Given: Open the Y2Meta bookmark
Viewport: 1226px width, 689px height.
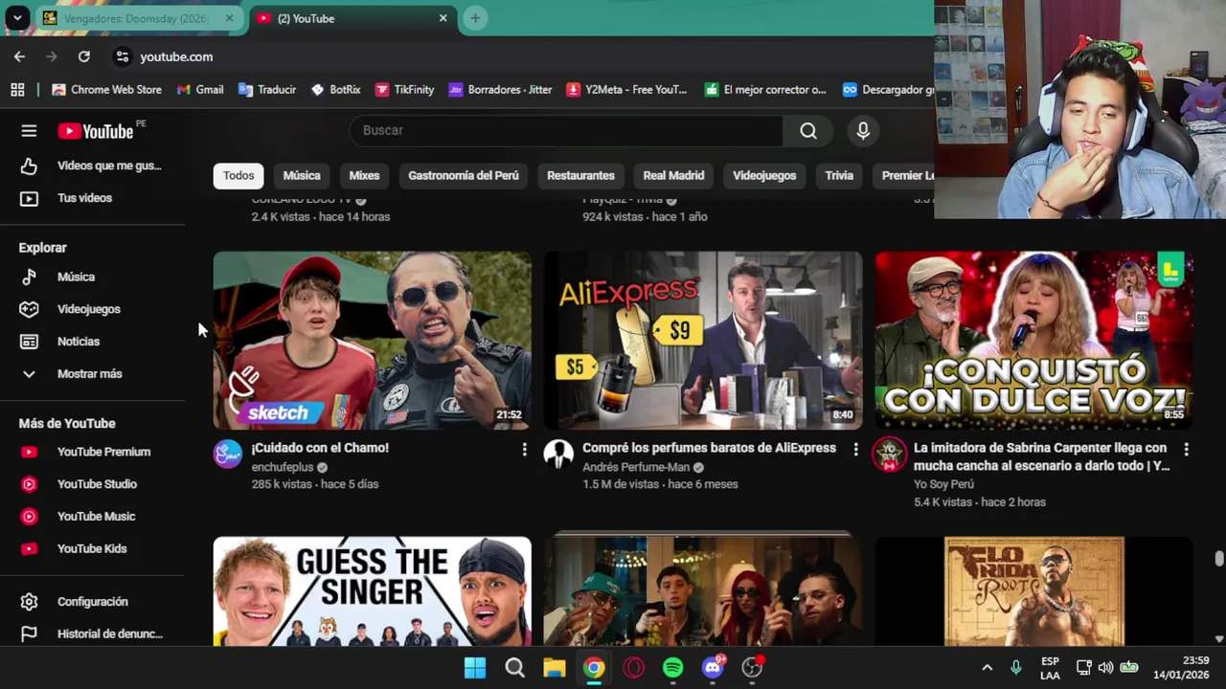Looking at the screenshot, I should [x=626, y=89].
